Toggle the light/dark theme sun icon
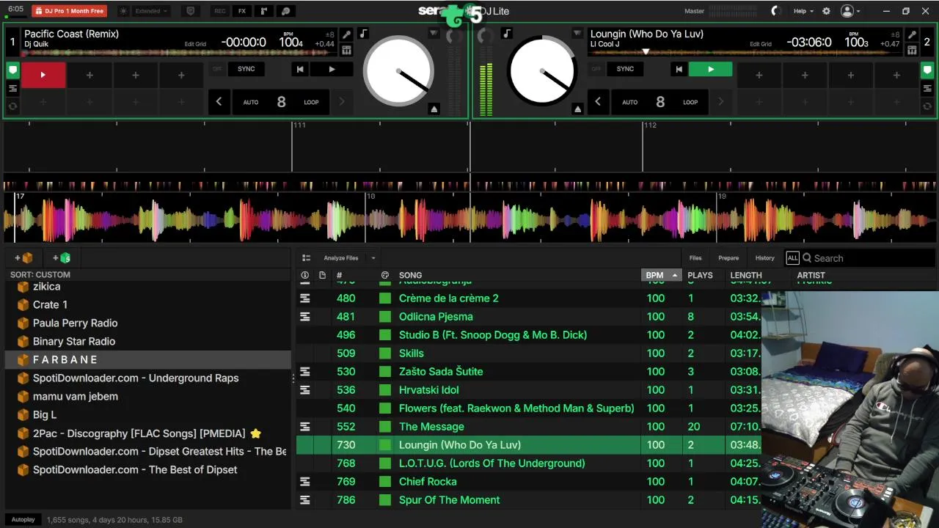Image resolution: width=939 pixels, height=528 pixels. [x=123, y=11]
